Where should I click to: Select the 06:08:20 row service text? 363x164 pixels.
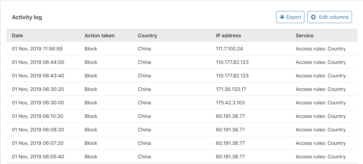pos(320,130)
